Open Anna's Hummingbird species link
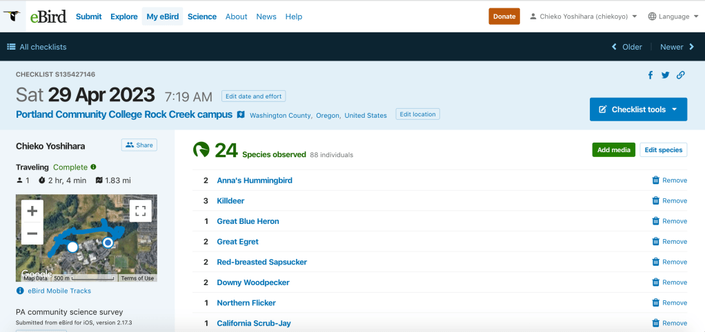Screen dimensions: 705x332 tap(255, 180)
